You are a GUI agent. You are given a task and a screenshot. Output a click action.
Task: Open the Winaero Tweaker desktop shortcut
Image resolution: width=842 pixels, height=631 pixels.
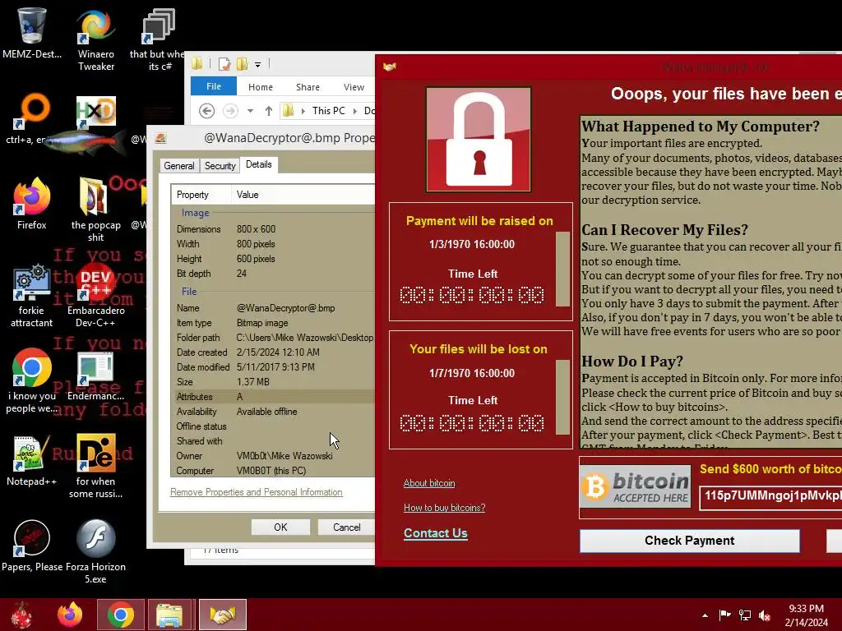[95, 40]
